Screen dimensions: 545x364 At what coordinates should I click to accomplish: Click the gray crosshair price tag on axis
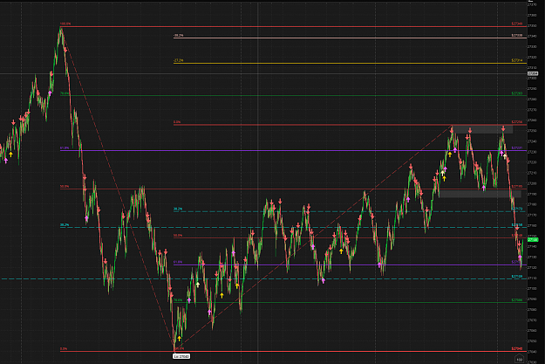point(533,73)
